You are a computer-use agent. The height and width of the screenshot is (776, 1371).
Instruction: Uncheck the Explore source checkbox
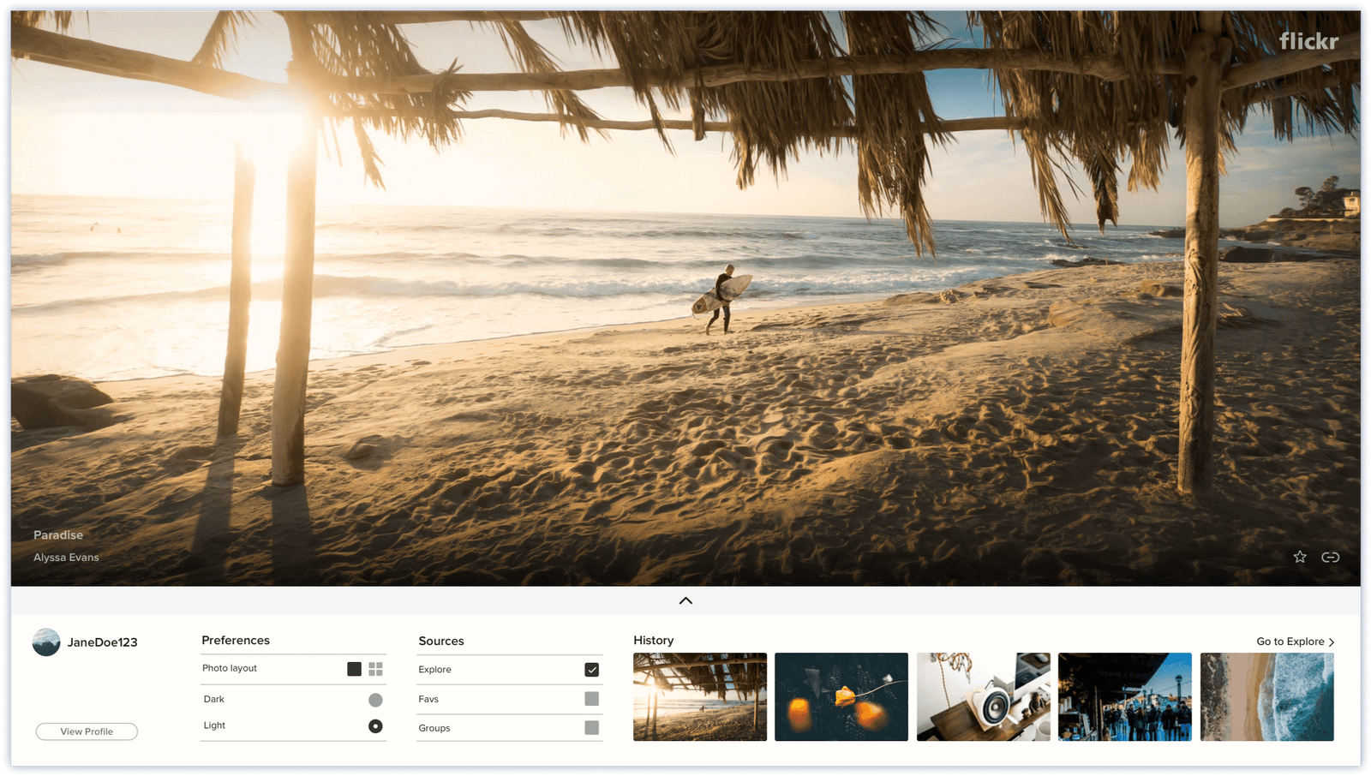(591, 670)
